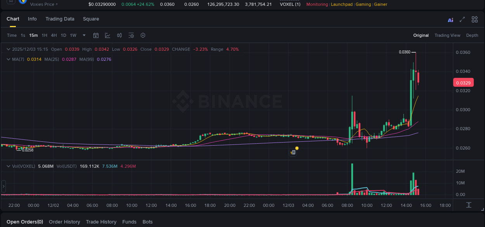This screenshot has height=227, width=485.
Task: Switch chart view to Depth mode
Action: click(x=472, y=35)
